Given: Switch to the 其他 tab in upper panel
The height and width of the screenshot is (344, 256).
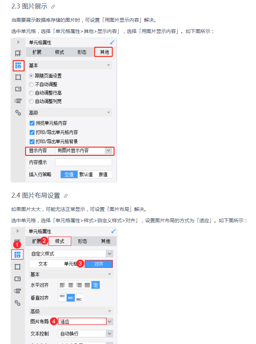Looking at the screenshot, I should click(x=103, y=52).
